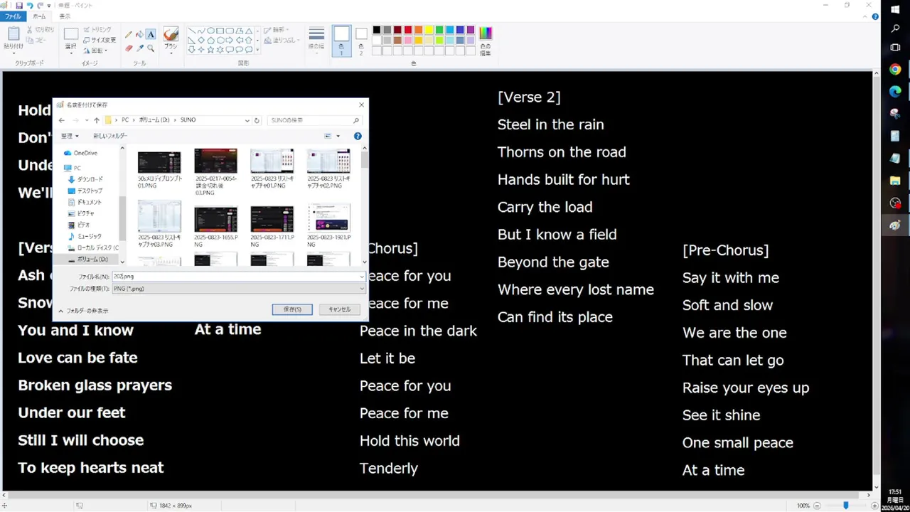Open the shape outline (輪郭) dropdown

(x=277, y=30)
